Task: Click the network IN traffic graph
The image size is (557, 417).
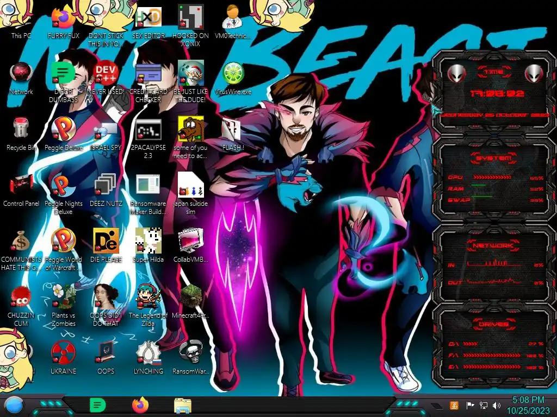Action: [x=494, y=263]
